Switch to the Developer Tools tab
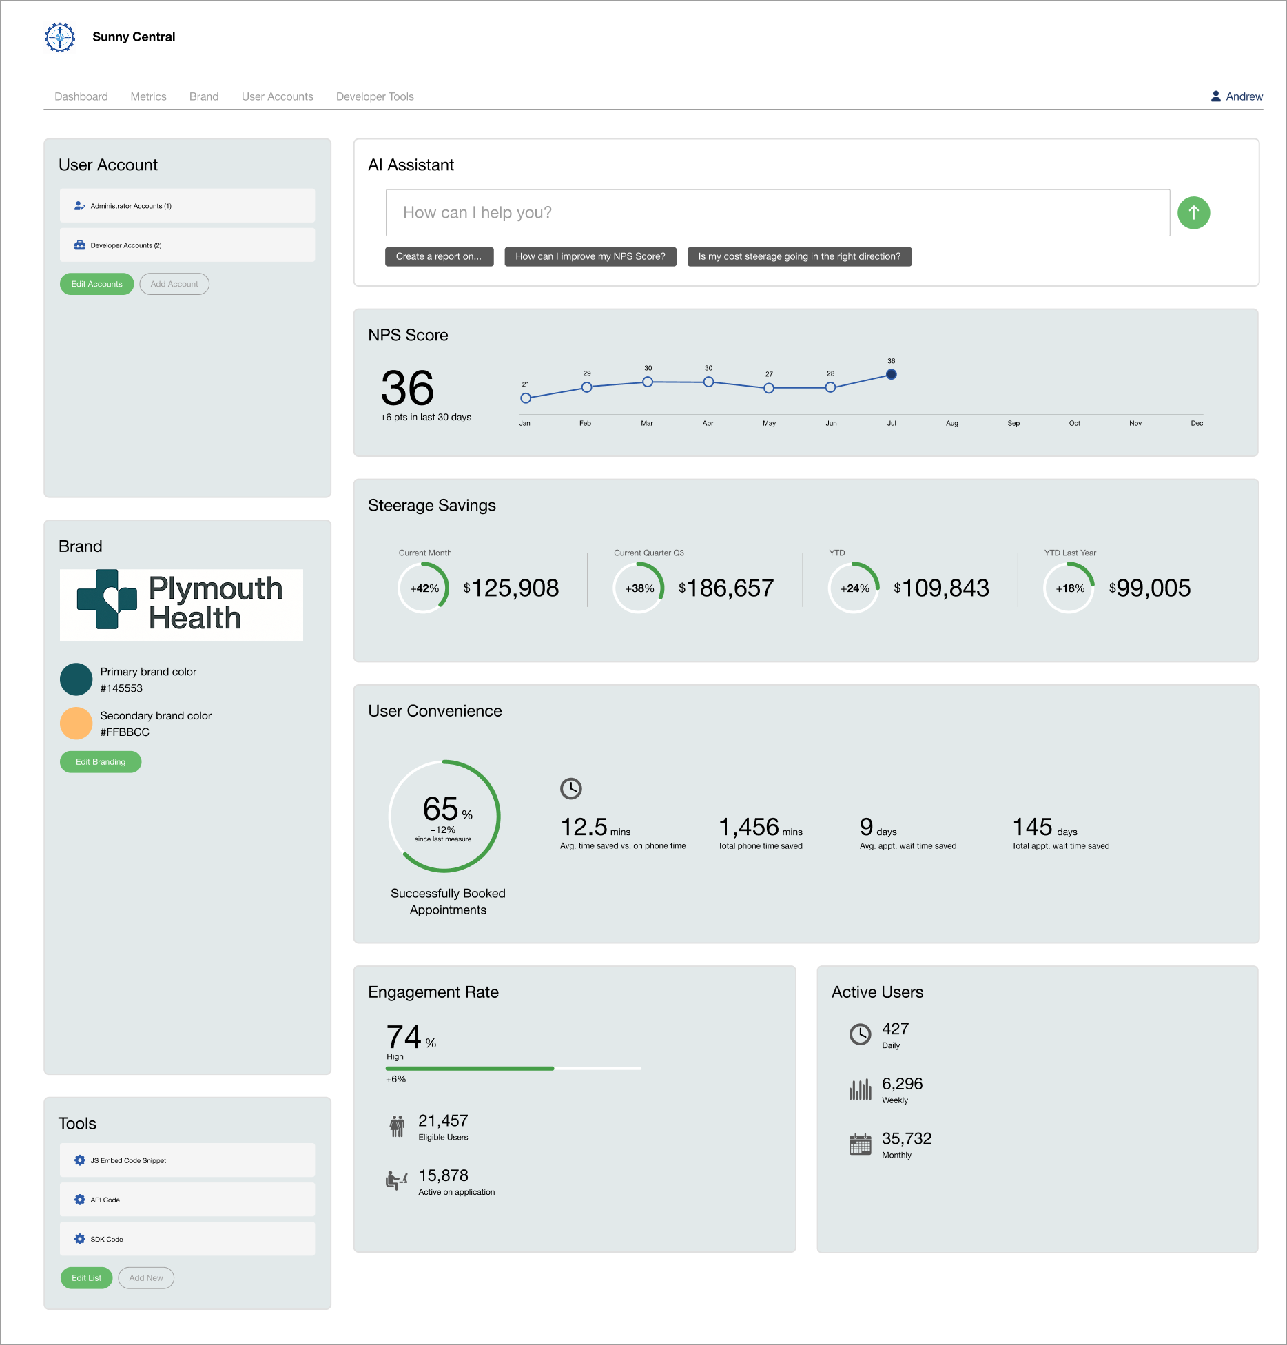Screen dimensions: 1287x1345 375,96
